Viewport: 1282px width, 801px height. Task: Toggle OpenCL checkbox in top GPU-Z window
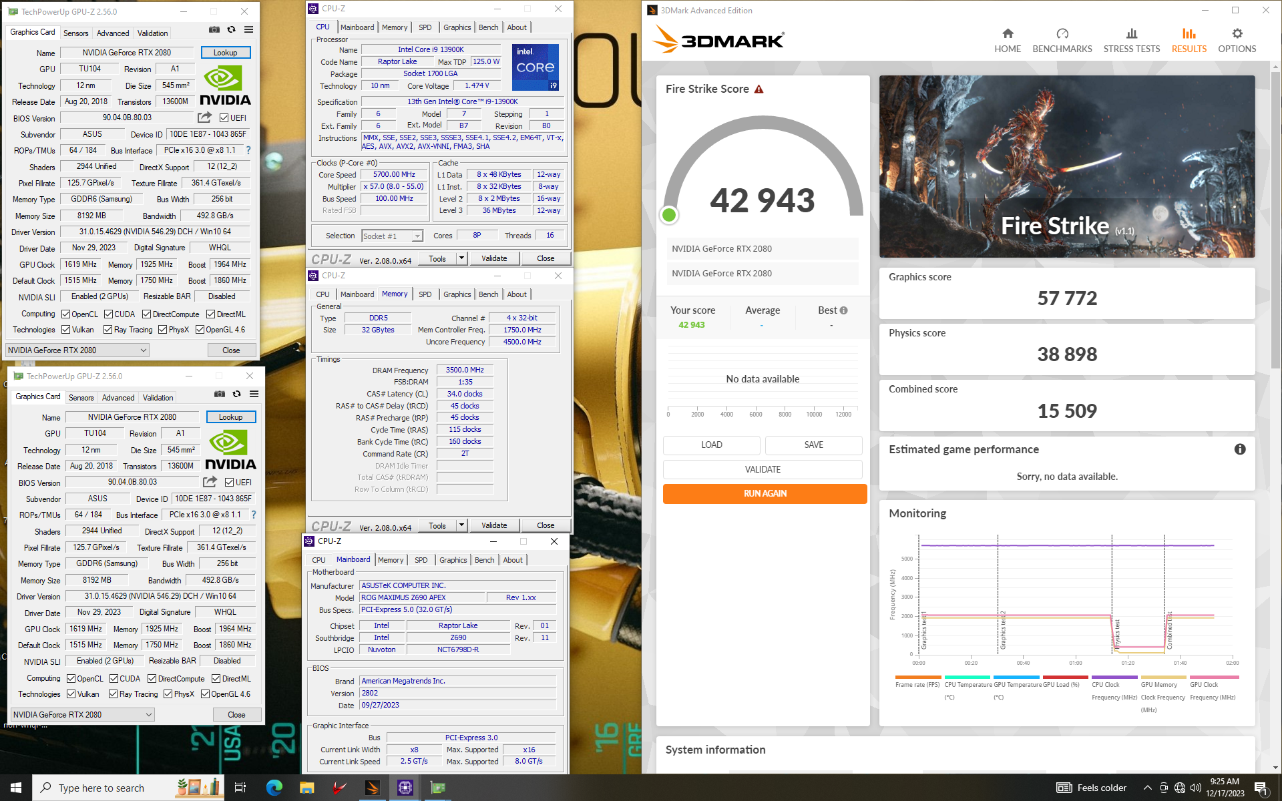point(66,314)
